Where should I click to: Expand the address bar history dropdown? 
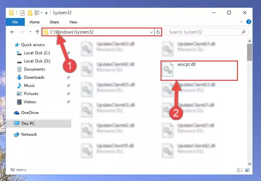pos(151,32)
